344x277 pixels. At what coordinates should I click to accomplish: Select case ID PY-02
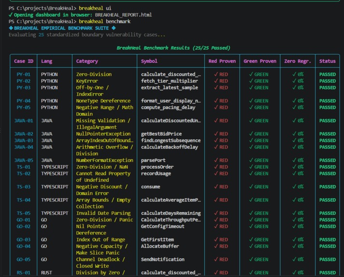[24, 81]
